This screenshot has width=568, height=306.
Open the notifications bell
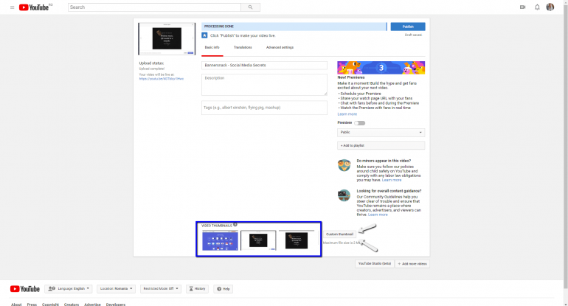pyautogui.click(x=537, y=7)
